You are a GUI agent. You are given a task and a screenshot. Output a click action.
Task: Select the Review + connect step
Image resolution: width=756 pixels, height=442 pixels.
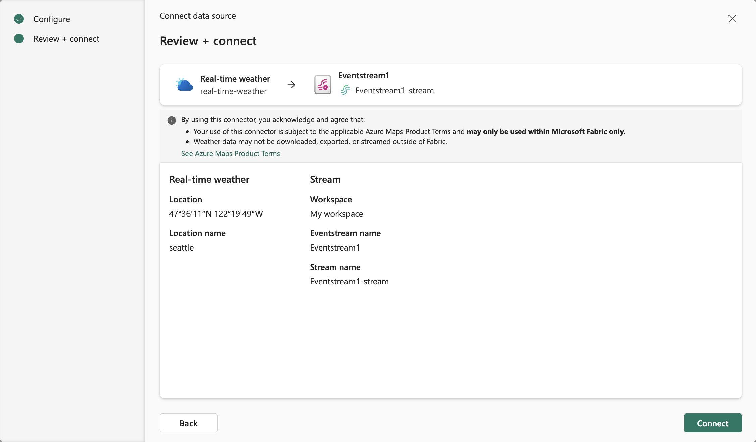pos(66,39)
